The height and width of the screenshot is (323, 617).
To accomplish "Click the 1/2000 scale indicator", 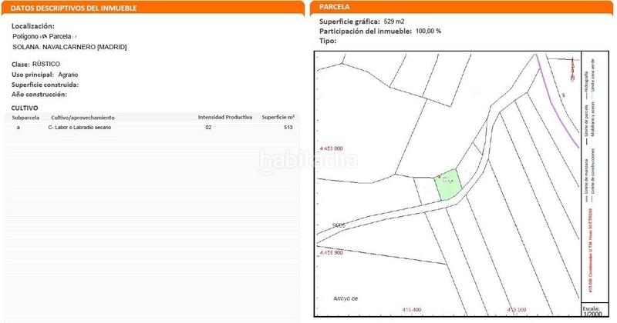I will click(x=592, y=312).
